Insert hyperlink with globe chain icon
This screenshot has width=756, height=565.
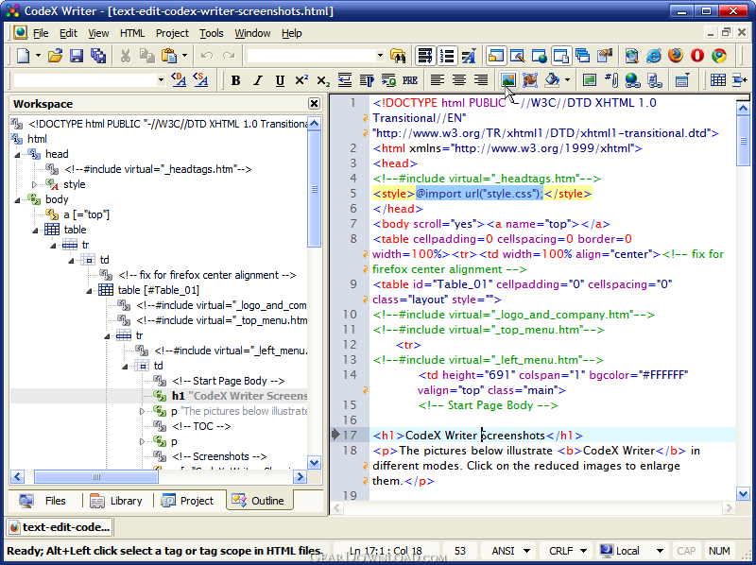[632, 80]
